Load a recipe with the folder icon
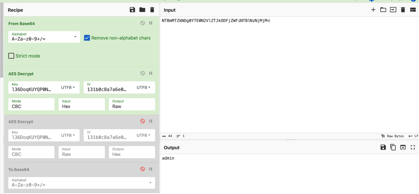The width and height of the screenshot is (419, 194). [x=142, y=10]
